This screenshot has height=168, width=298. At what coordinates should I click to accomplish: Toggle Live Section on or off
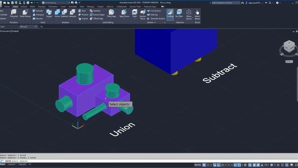point(154,11)
